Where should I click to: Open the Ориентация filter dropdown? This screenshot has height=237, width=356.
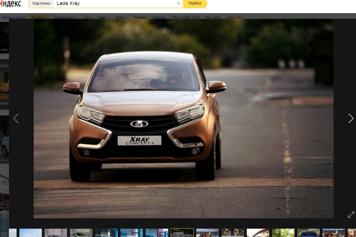65,17
